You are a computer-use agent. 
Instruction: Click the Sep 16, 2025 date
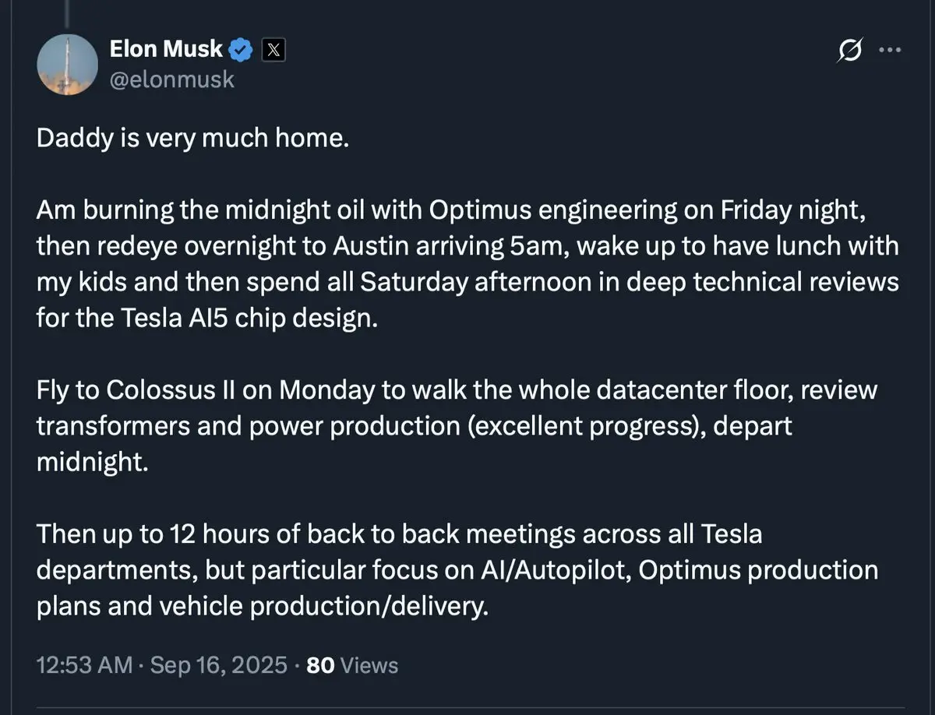[x=218, y=665]
